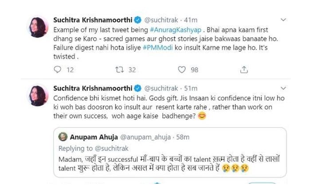The image size is (313, 194).
Task: Open the Anupam Ahuja profile name
Action: click(x=94, y=137)
